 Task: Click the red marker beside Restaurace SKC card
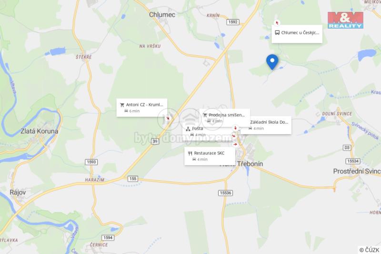[235, 144]
